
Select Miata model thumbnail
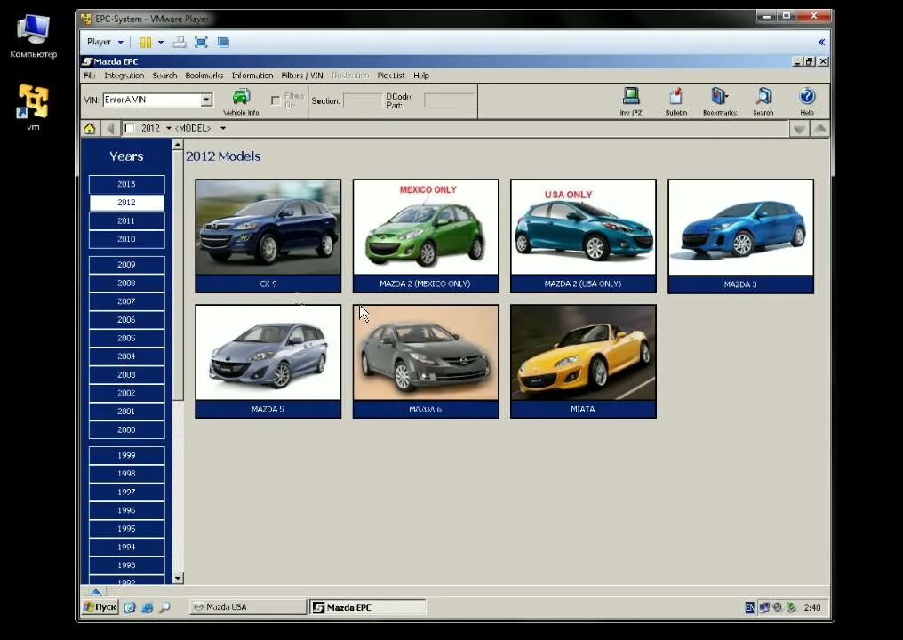[583, 361]
